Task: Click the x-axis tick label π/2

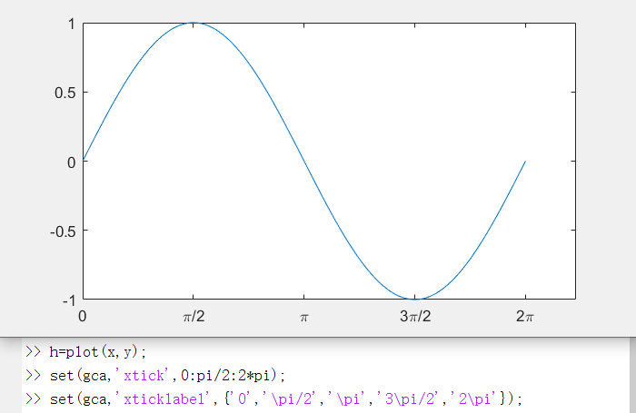Action: tap(194, 316)
